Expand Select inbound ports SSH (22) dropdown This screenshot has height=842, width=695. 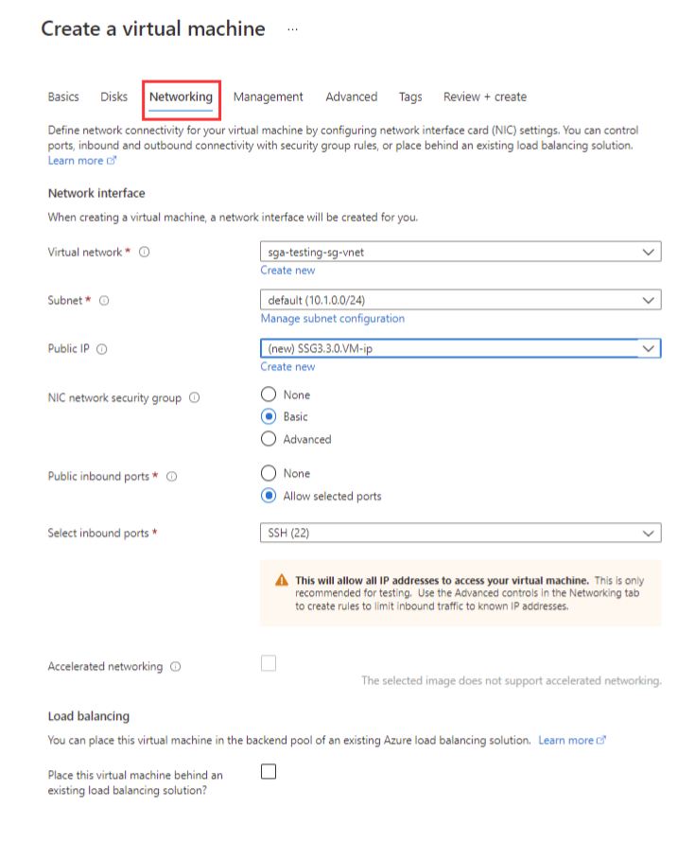pos(460,534)
